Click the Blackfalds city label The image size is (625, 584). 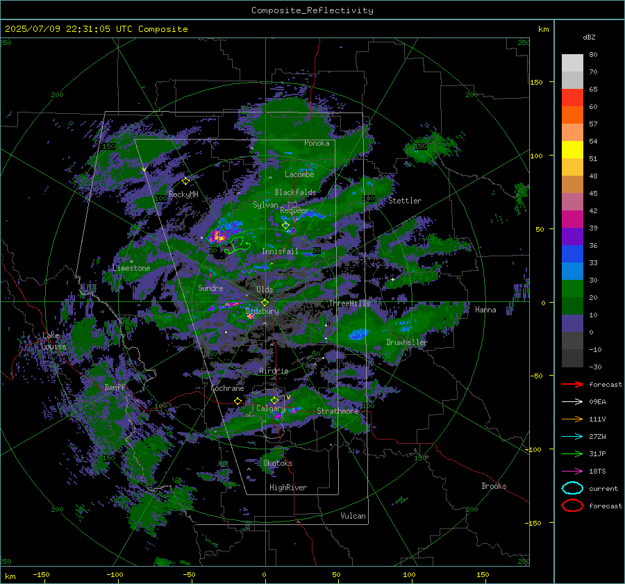(x=295, y=192)
